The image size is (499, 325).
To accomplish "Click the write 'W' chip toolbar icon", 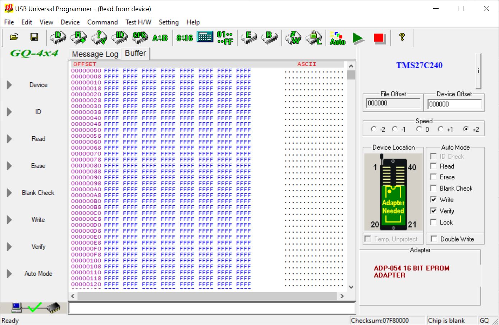I will pyautogui.click(x=294, y=37).
